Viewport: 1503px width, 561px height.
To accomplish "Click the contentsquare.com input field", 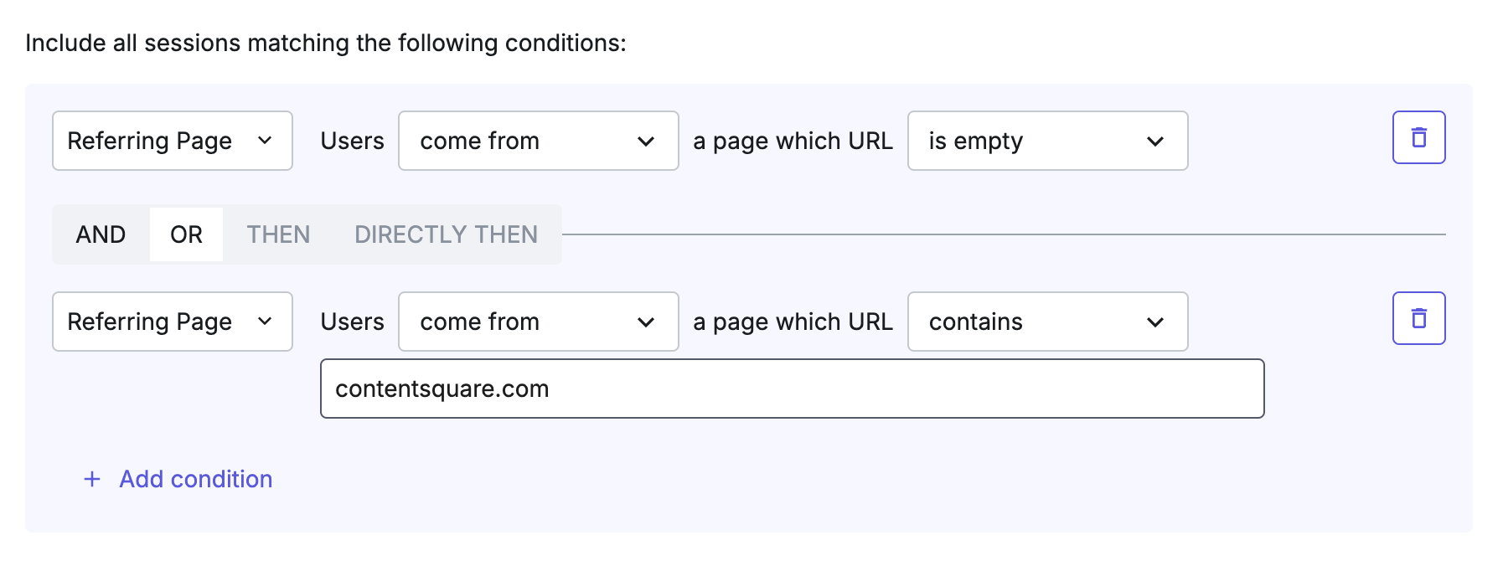I will 792,389.
